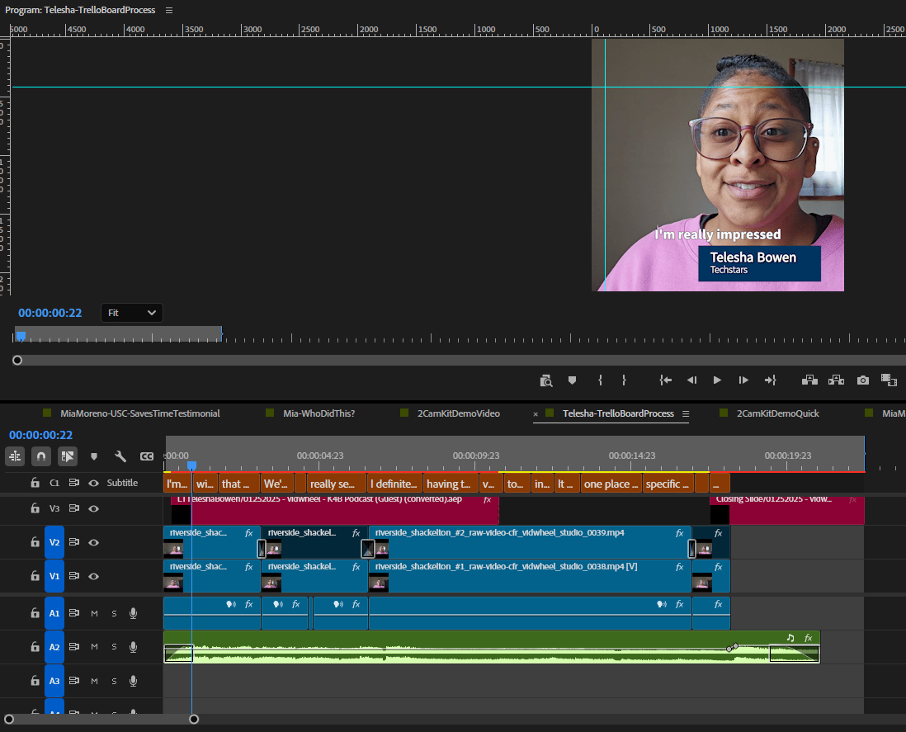Screen dimensions: 906x732
Task: Select the 'I definite...' caption clip
Action: (x=394, y=484)
